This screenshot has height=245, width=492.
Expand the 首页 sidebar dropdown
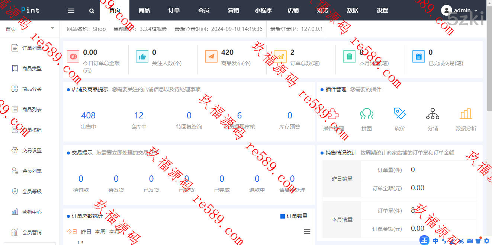coord(52,29)
